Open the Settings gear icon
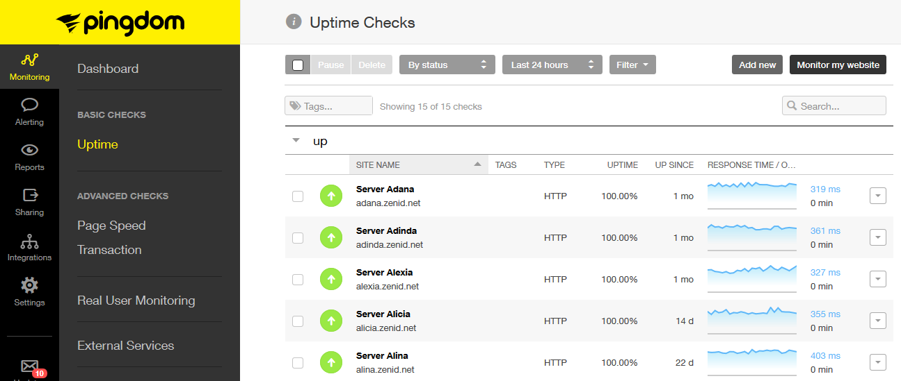 tap(29, 285)
